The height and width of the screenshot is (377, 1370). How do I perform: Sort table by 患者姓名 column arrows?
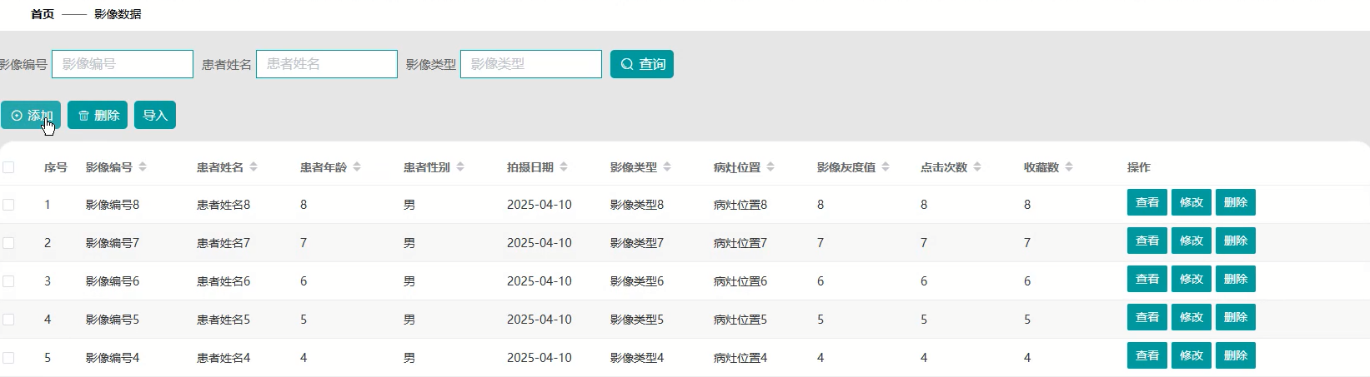pyautogui.click(x=253, y=167)
